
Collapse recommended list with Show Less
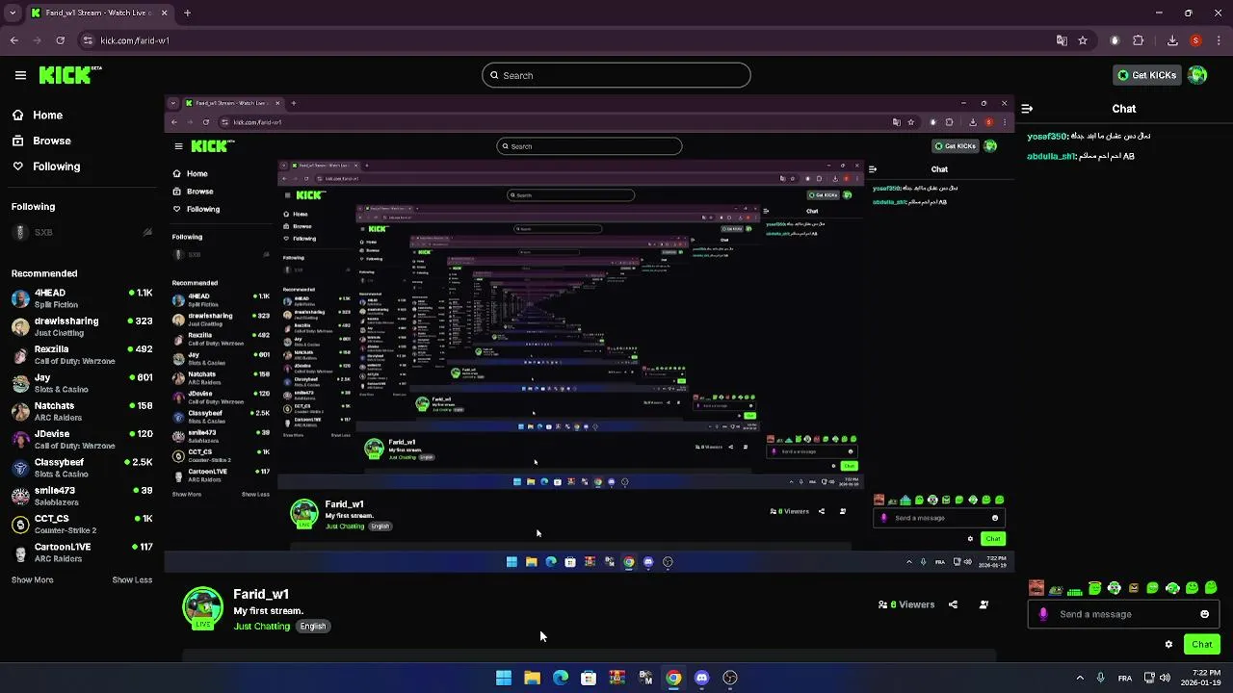(x=132, y=580)
